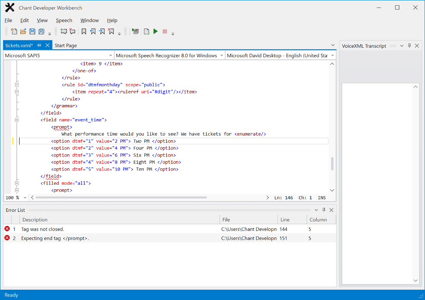Collapse the field event_time code block
Image resolution: width=425 pixels, height=300 pixels.
pyautogui.click(x=16, y=119)
